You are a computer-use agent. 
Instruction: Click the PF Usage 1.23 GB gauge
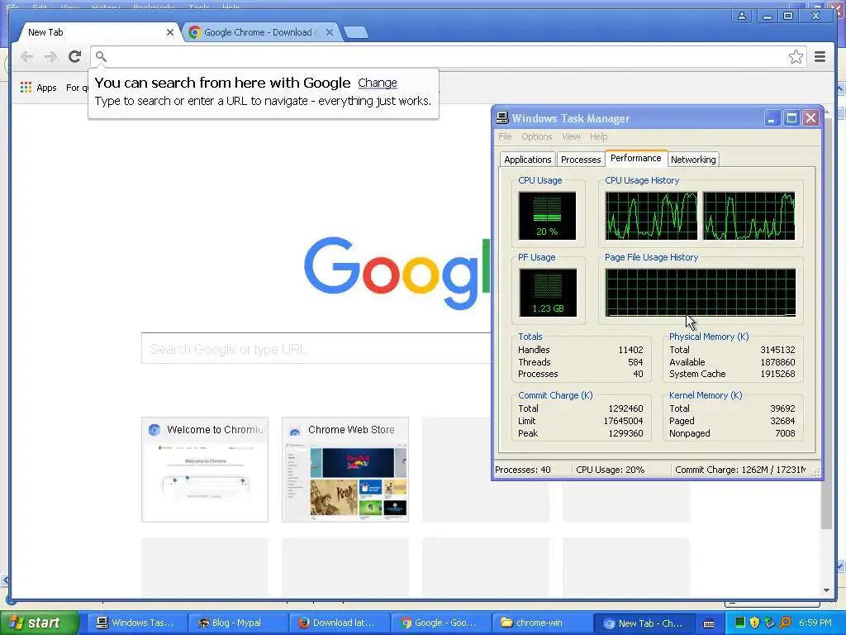(x=547, y=293)
